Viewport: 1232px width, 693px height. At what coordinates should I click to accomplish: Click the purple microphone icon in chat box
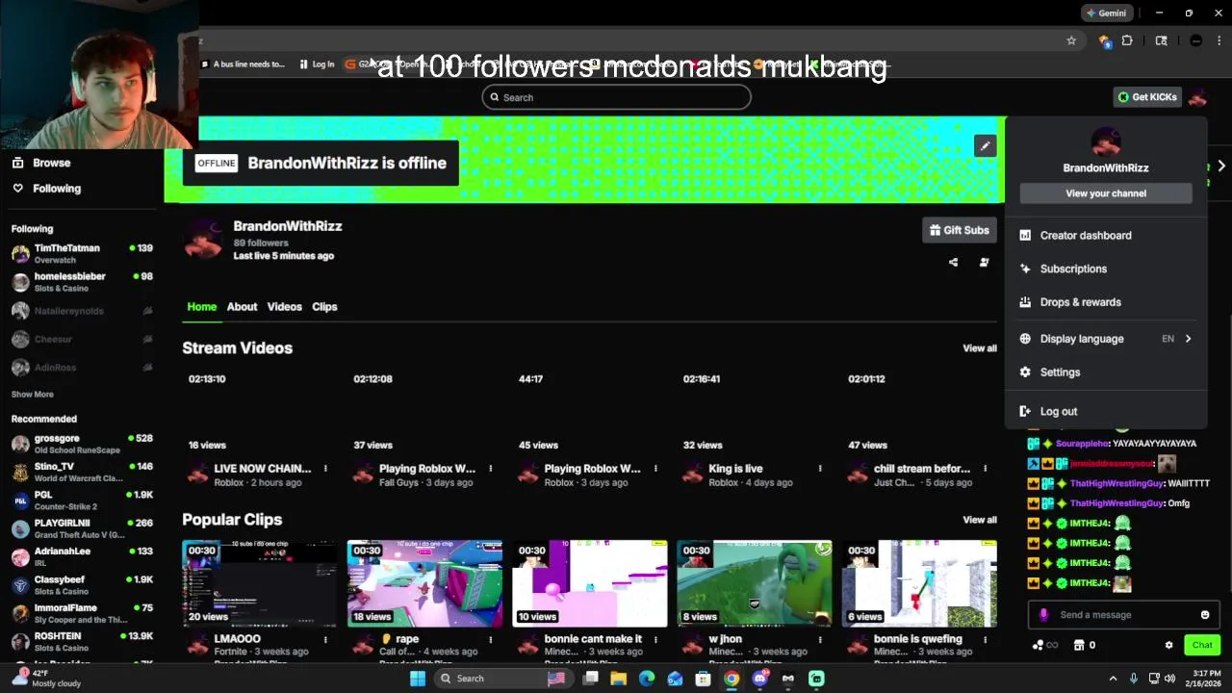click(1043, 615)
